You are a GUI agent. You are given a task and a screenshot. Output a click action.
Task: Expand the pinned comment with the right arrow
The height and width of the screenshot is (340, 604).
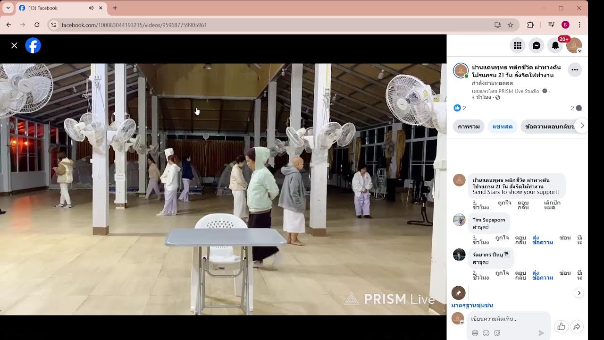(579, 293)
